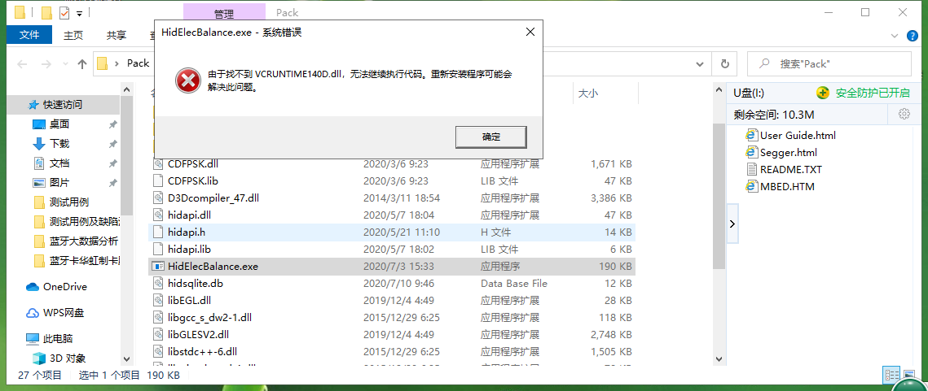This screenshot has height=391, width=928.
Task: Open 文档 in navigation pane
Action: click(x=59, y=163)
